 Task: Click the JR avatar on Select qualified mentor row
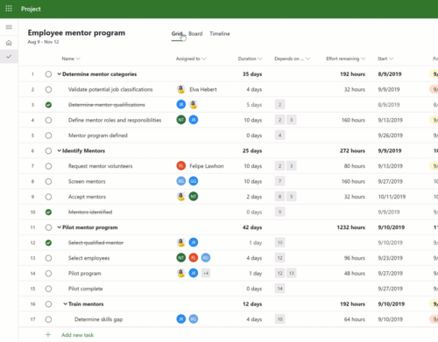(x=194, y=242)
